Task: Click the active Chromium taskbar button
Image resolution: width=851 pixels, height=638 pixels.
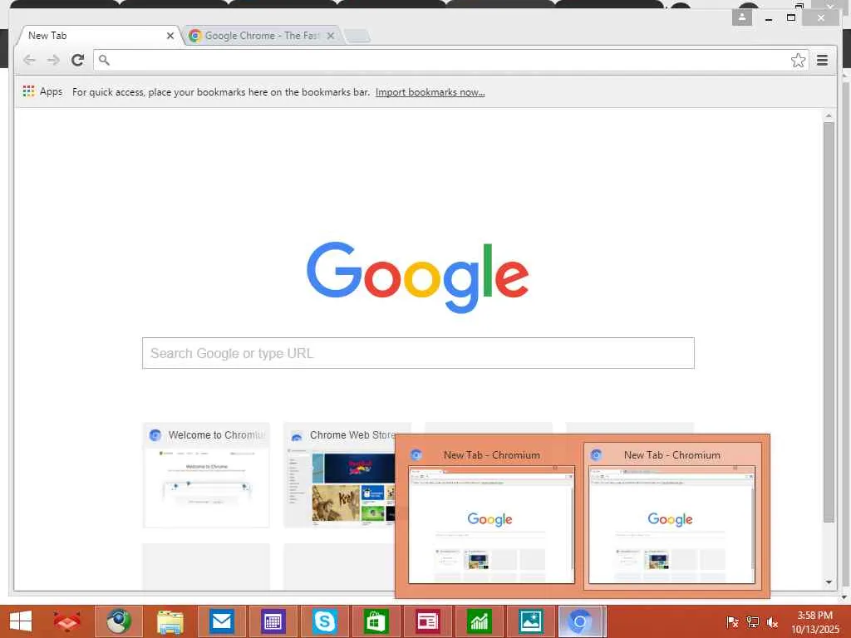Action: 581,621
